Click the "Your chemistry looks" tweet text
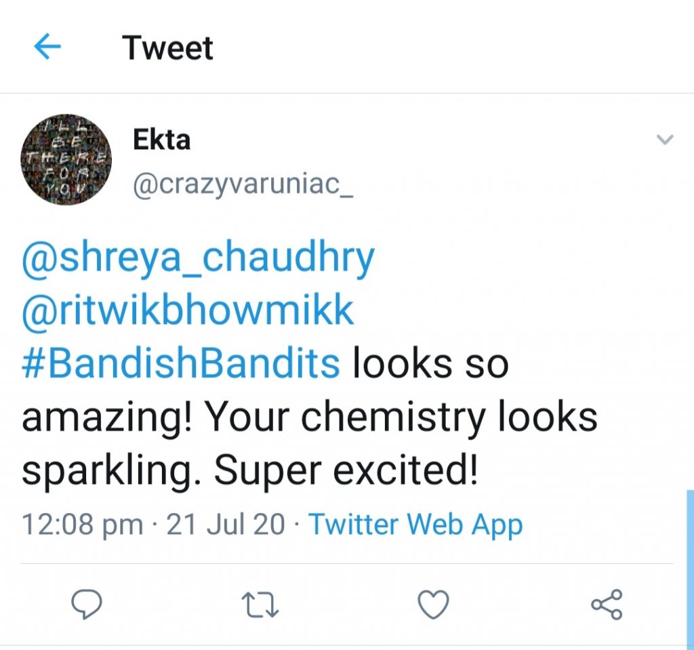Viewport: 694px width, 650px height. [x=401, y=418]
